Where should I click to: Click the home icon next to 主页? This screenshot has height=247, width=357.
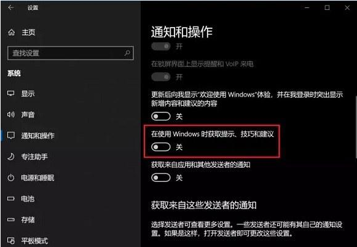(x=12, y=33)
